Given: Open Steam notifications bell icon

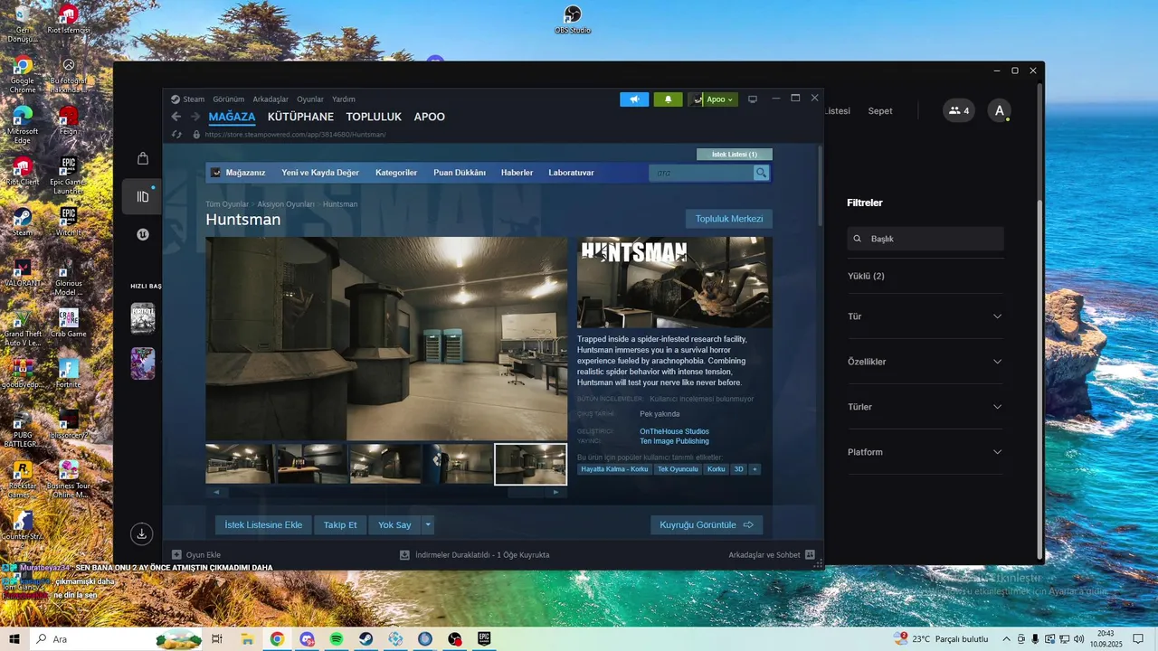Looking at the screenshot, I should (668, 99).
